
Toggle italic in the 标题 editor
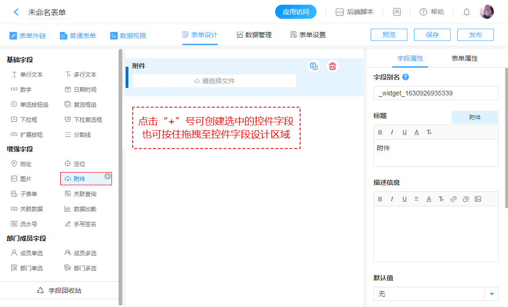pos(392,132)
